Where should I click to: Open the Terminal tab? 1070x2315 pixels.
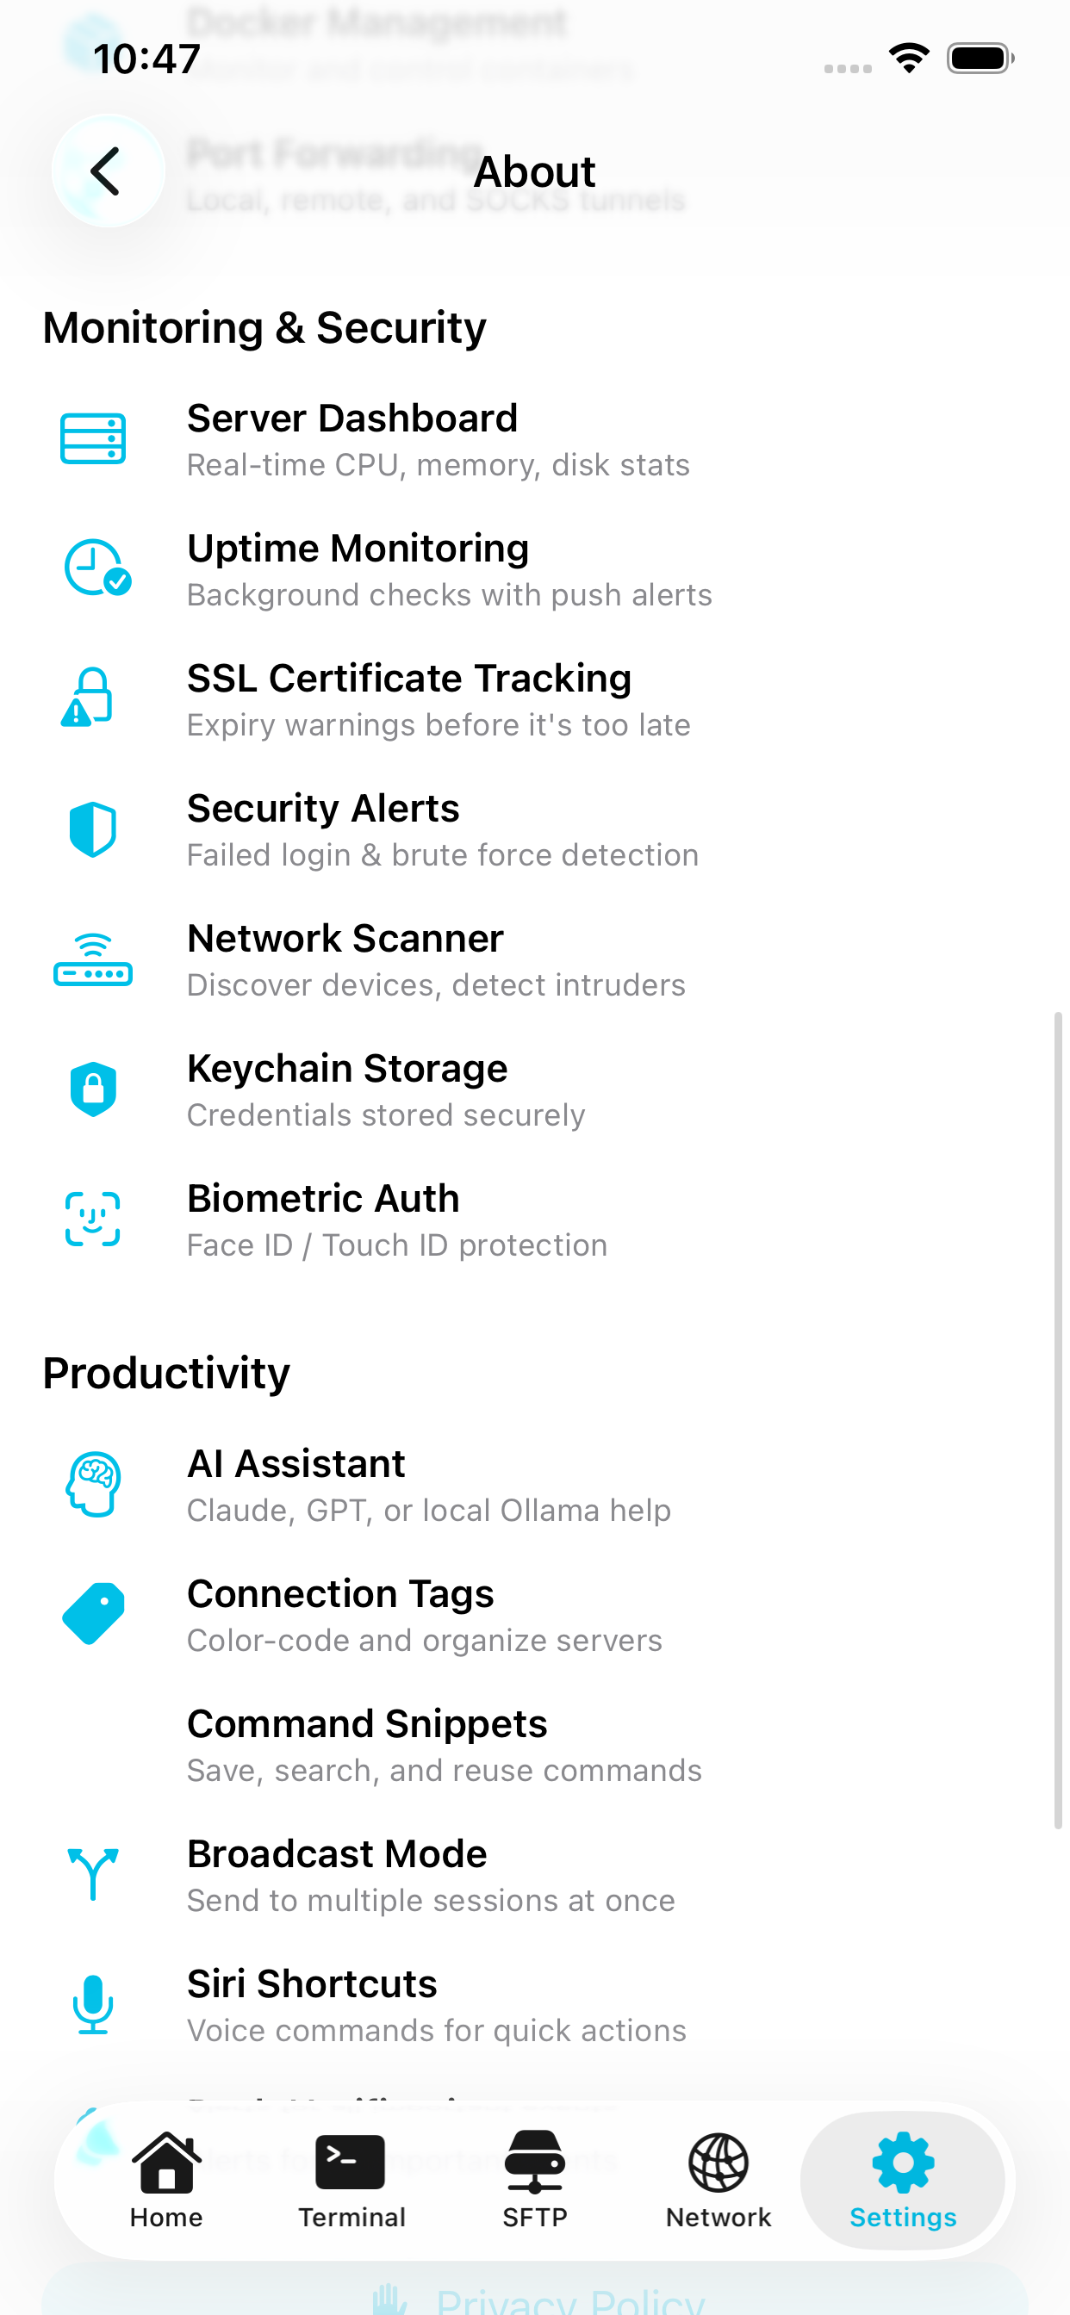[x=351, y=2180]
